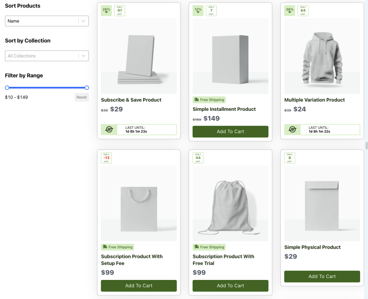The height and width of the screenshot is (299, 368).
Task: Add Simple Physical Product to cart
Action: pos(322,276)
